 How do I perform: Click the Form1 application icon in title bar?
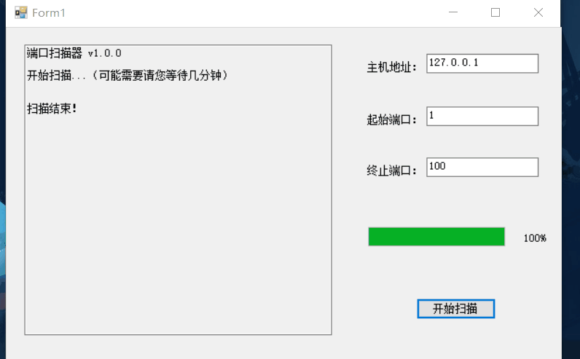click(x=20, y=12)
